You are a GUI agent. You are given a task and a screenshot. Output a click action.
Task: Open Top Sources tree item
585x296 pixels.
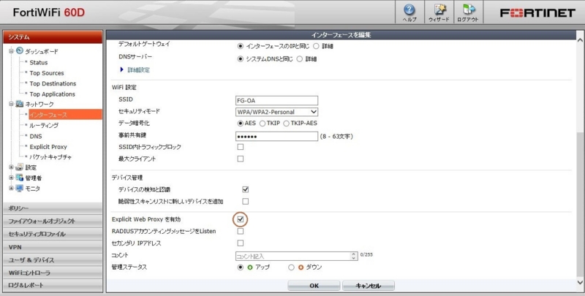click(x=47, y=73)
